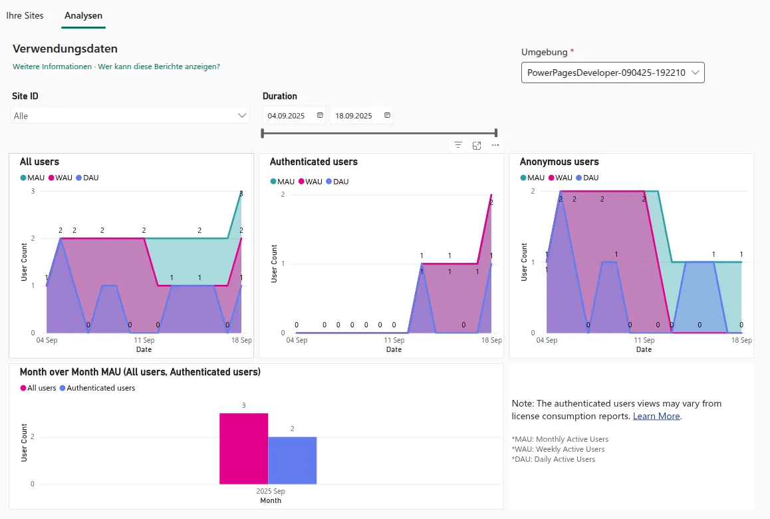Click the WAU: Weekly Active Users note

(x=558, y=449)
